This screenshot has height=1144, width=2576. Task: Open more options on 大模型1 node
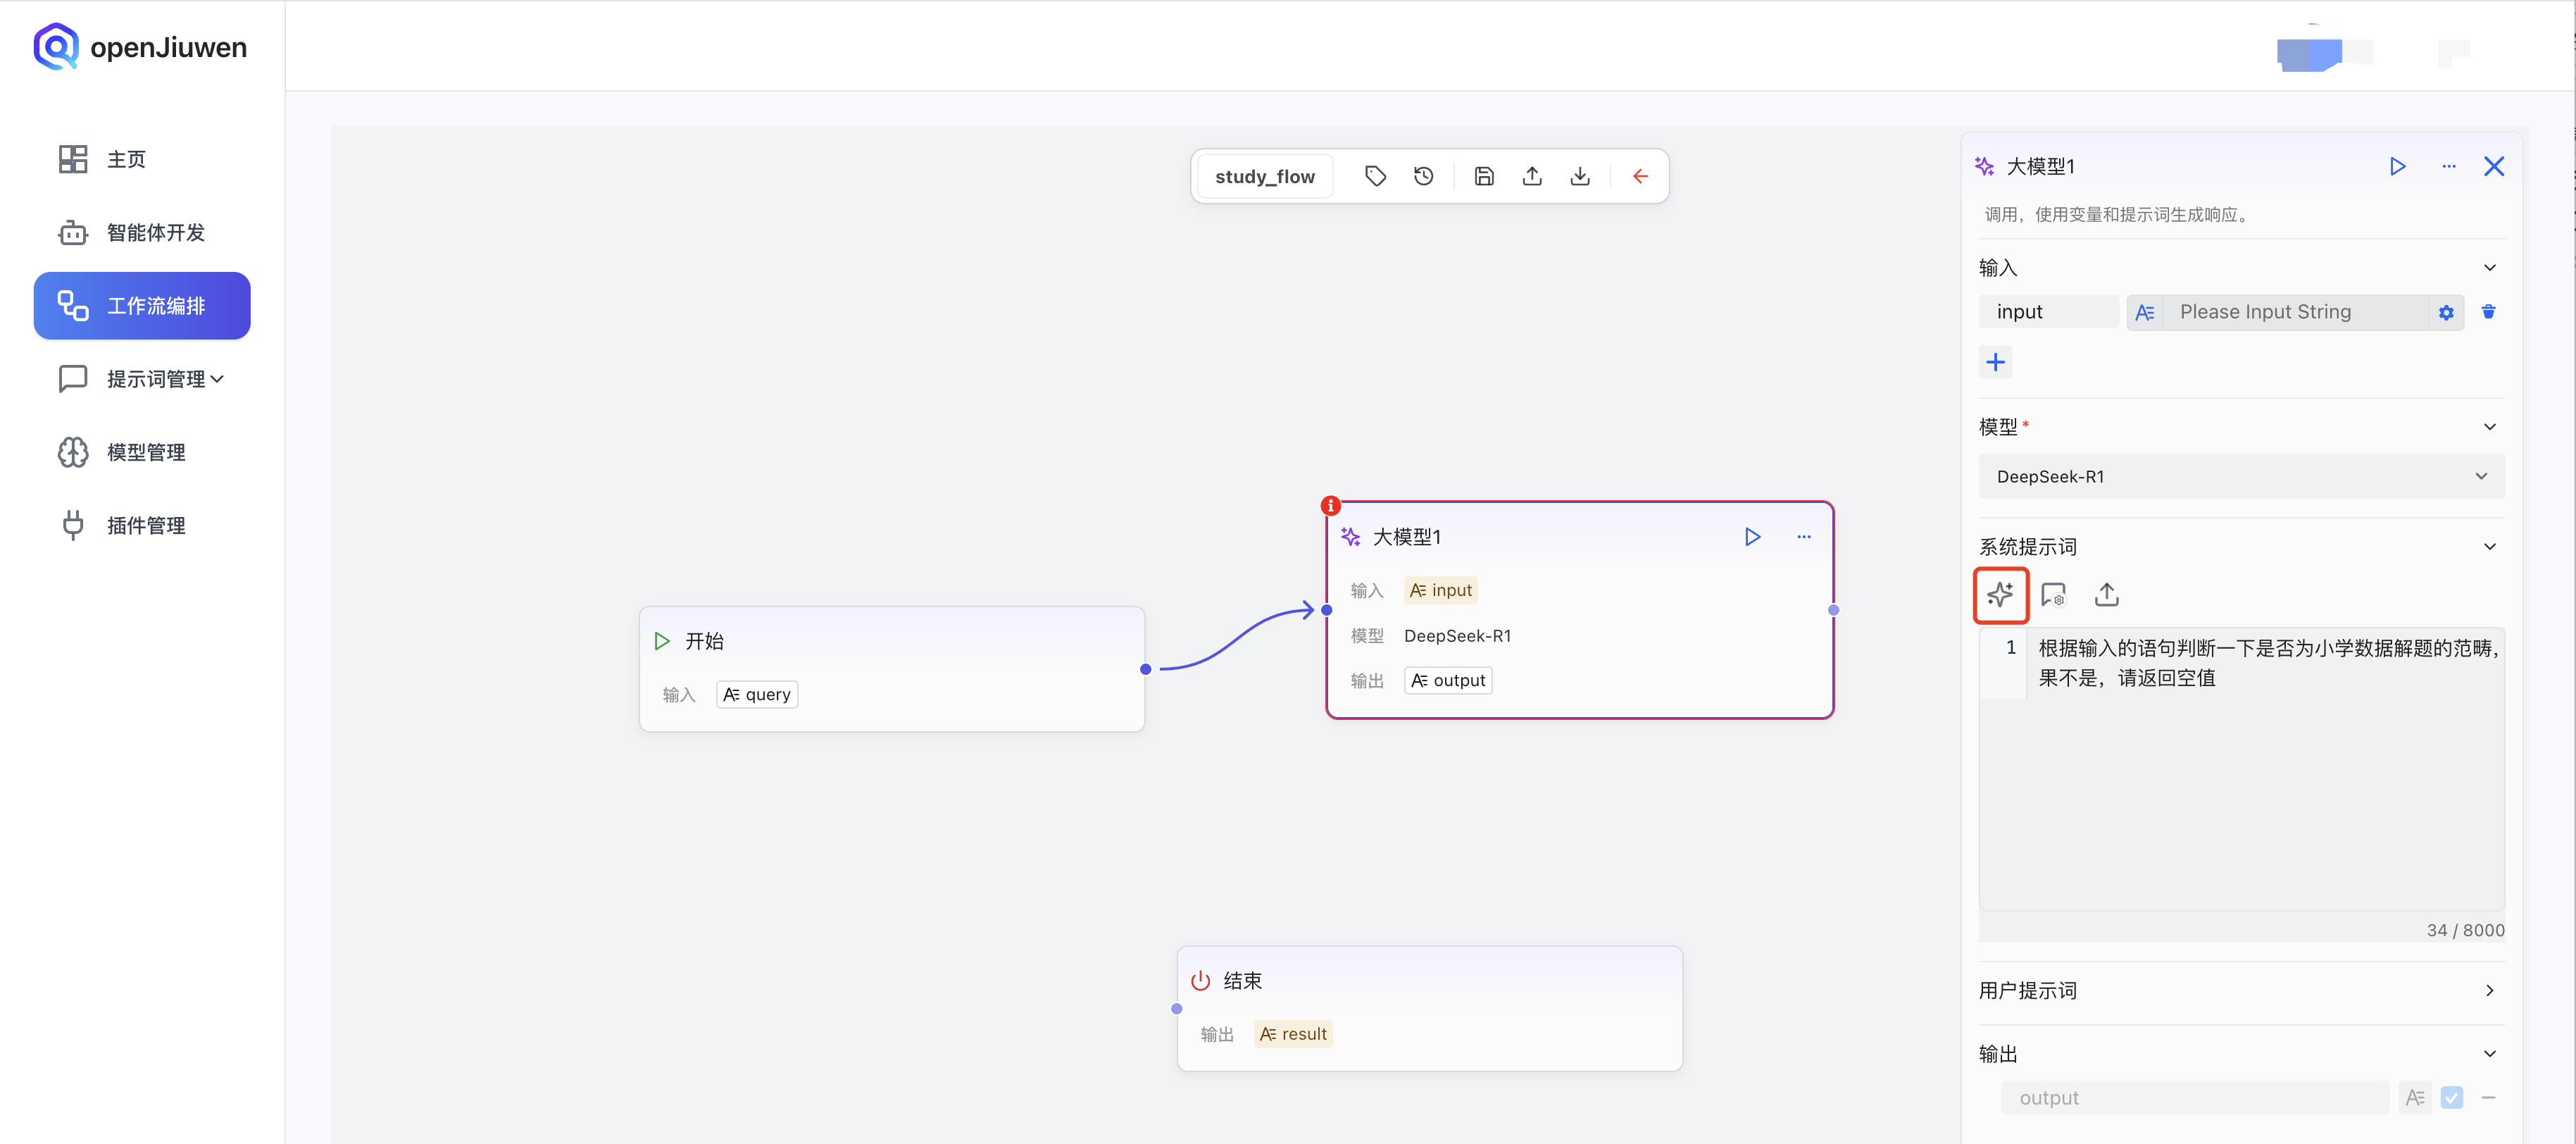[1803, 537]
